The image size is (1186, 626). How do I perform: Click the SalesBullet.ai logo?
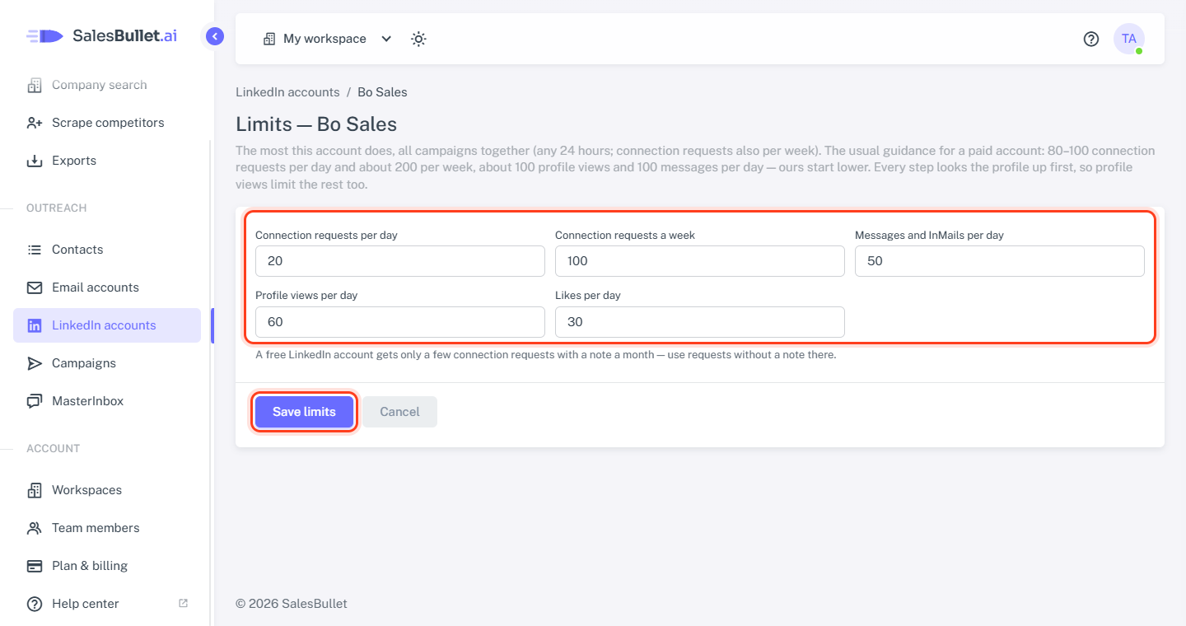[101, 35]
